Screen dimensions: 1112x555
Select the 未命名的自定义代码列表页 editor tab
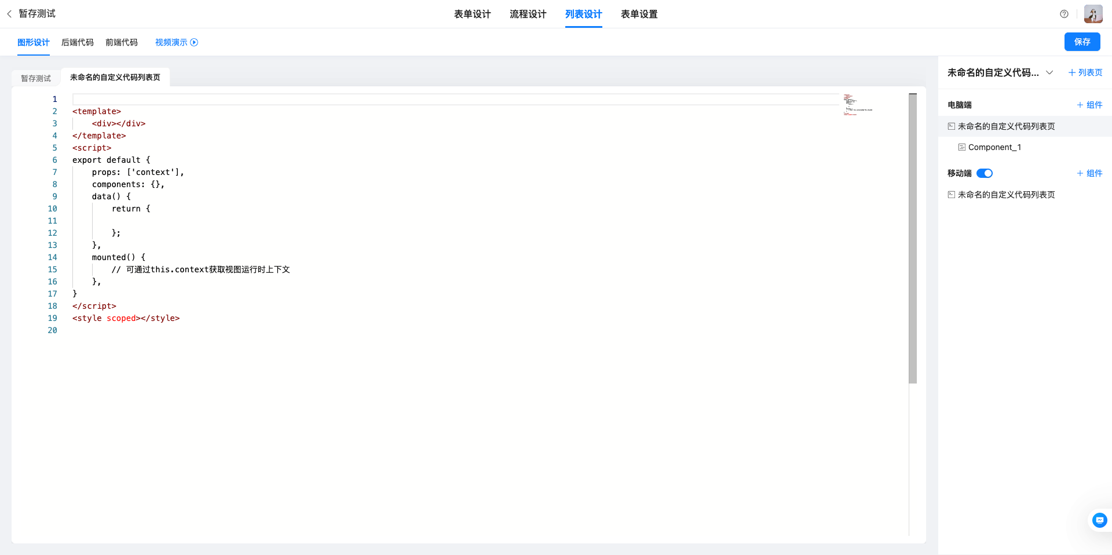tap(115, 77)
